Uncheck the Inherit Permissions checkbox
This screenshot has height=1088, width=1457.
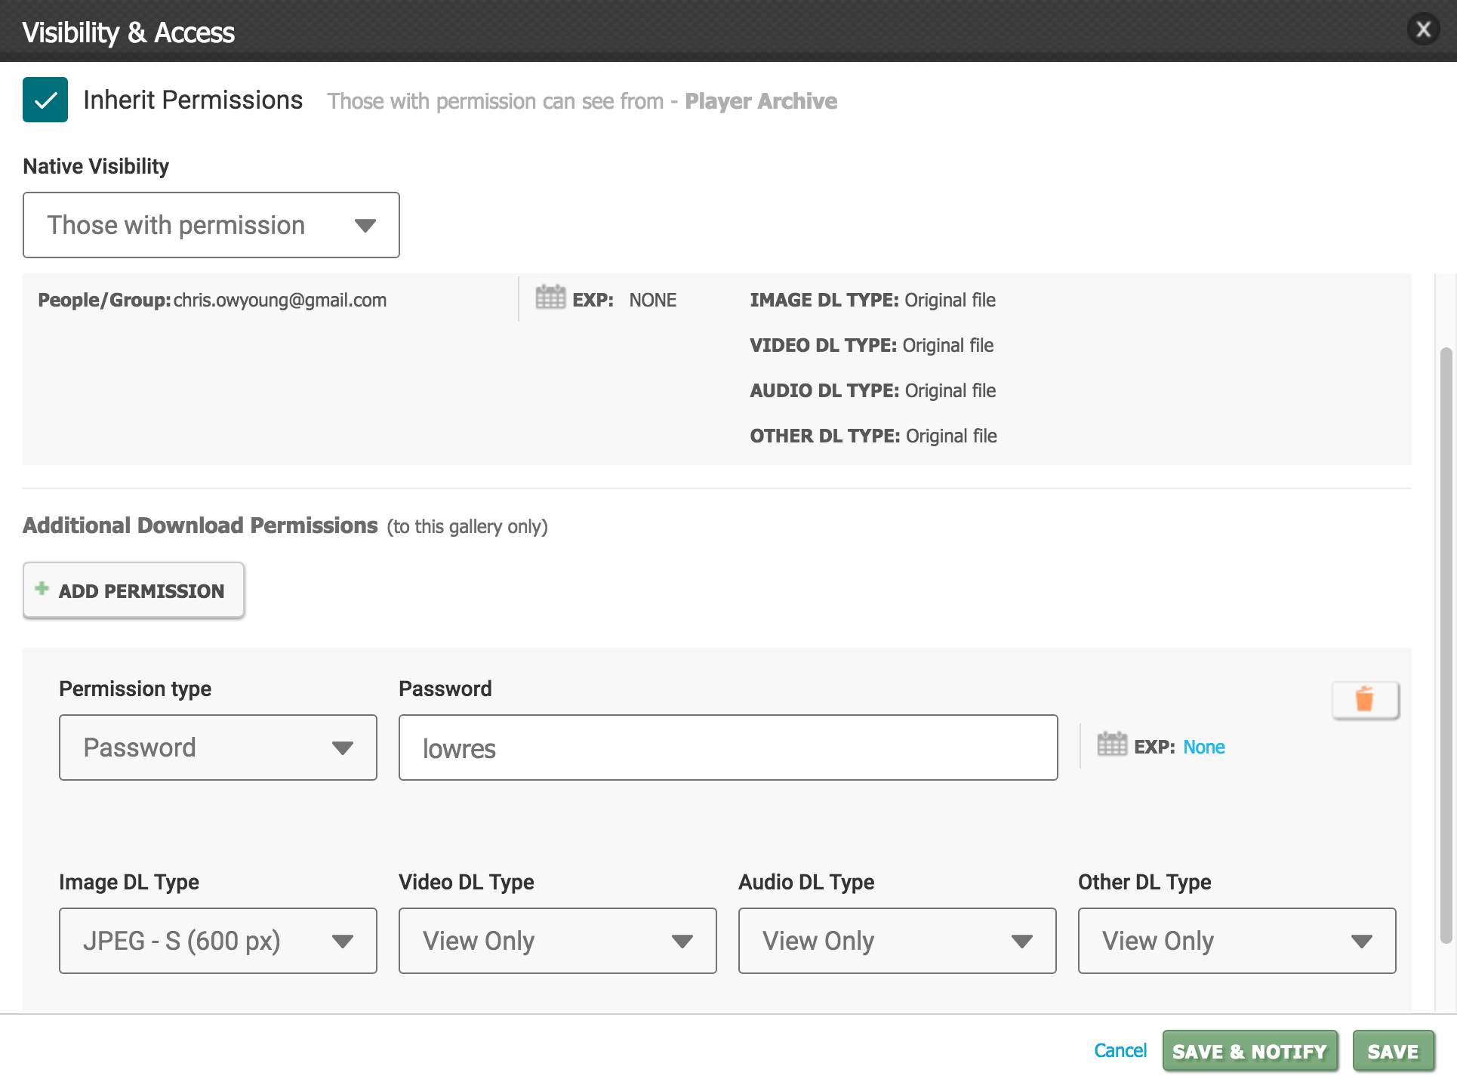coord(45,100)
